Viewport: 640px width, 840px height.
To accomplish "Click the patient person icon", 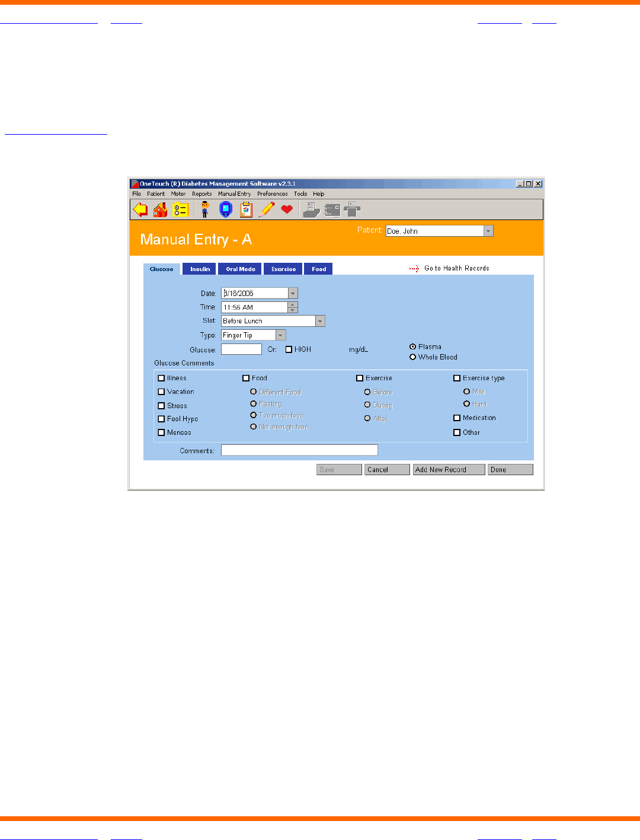I will click(205, 209).
